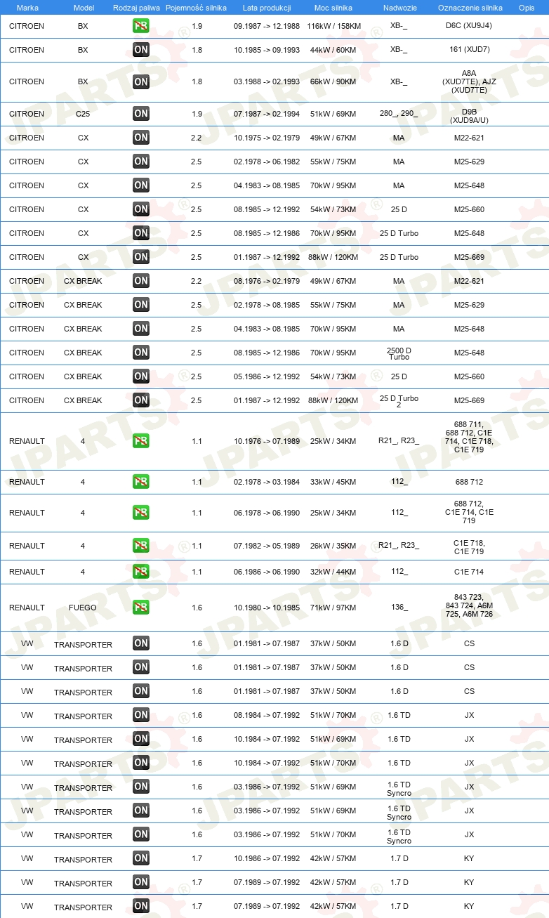Click the D9B (XUD9A/U) engine code
Viewport: 549px width, 918px height.
coord(470,116)
